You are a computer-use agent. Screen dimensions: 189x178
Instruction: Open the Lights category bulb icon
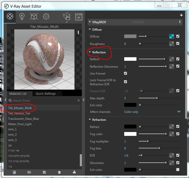pos(22,16)
